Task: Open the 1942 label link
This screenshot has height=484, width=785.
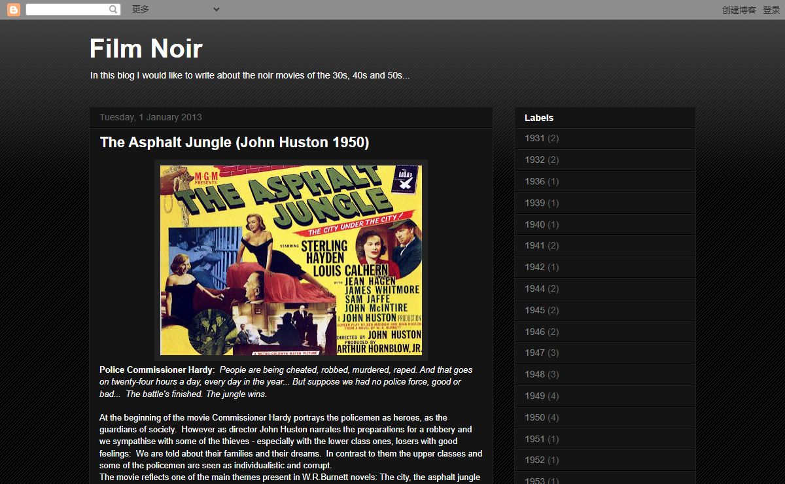Action: coord(534,267)
